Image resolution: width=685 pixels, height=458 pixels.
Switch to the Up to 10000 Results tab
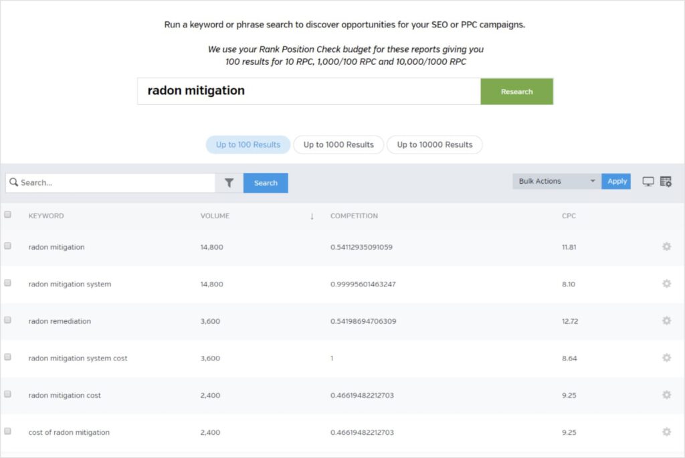tap(435, 144)
